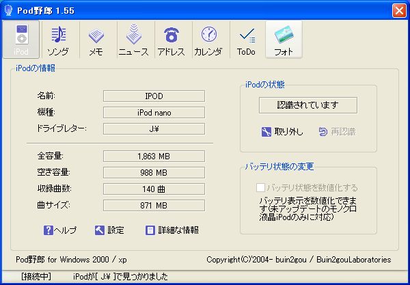Click Pod野郎 for Windows 2000 / xp text

point(71,260)
